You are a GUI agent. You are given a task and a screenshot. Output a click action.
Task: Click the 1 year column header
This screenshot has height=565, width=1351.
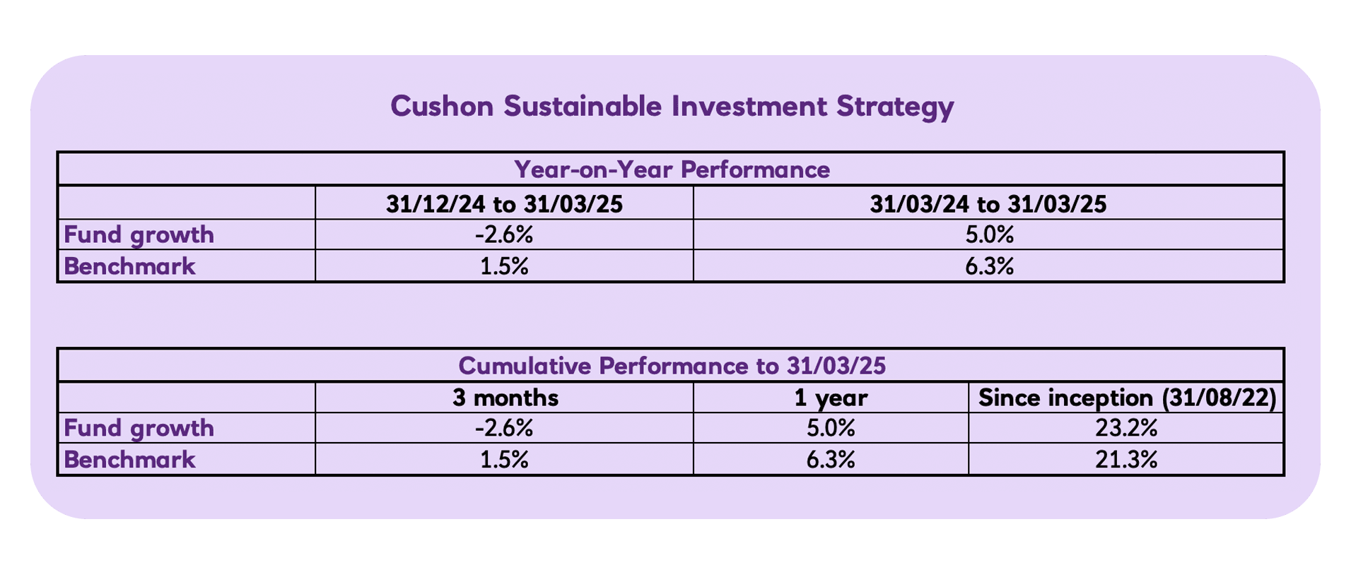831,398
